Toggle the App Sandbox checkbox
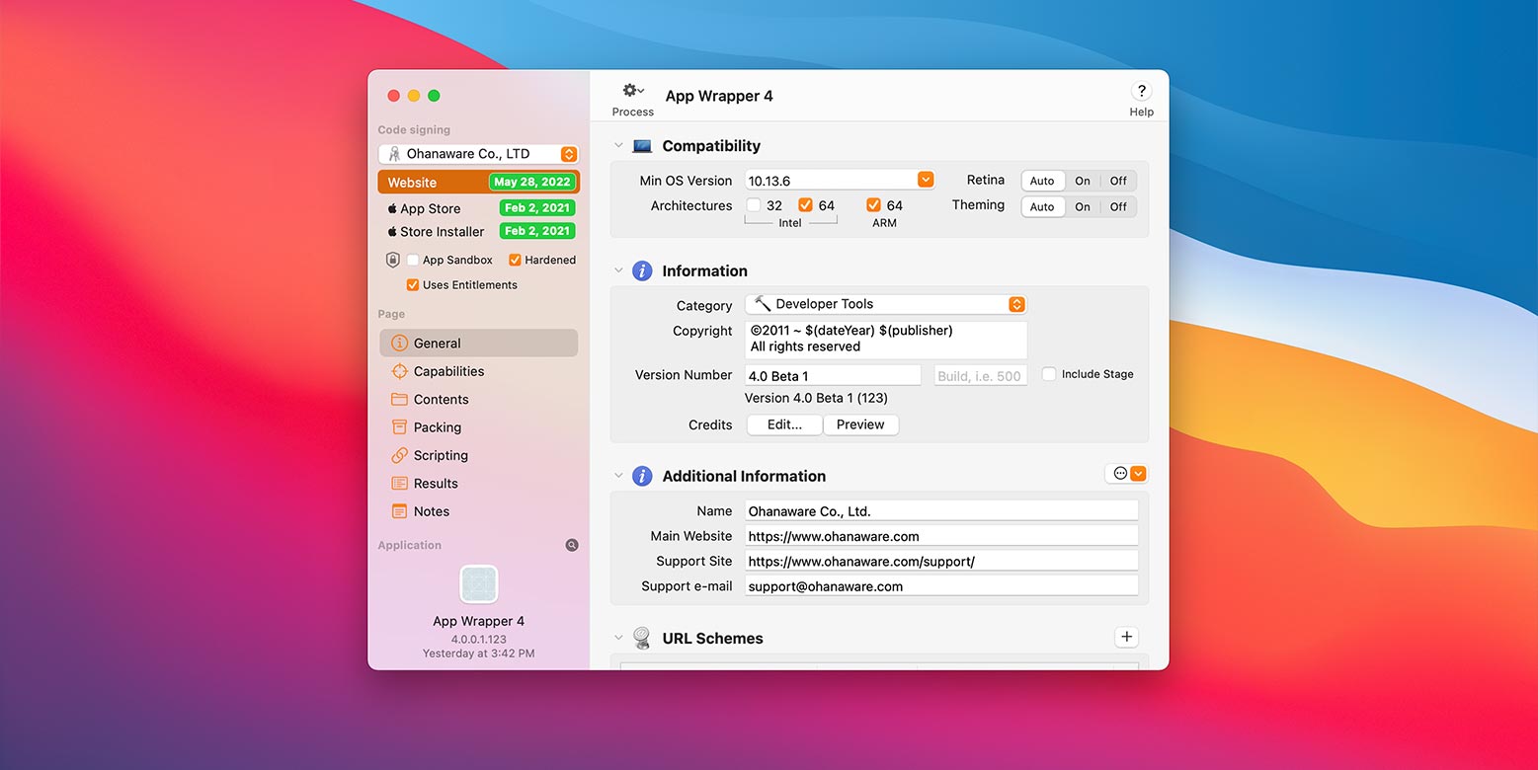The image size is (1538, 770). [413, 260]
